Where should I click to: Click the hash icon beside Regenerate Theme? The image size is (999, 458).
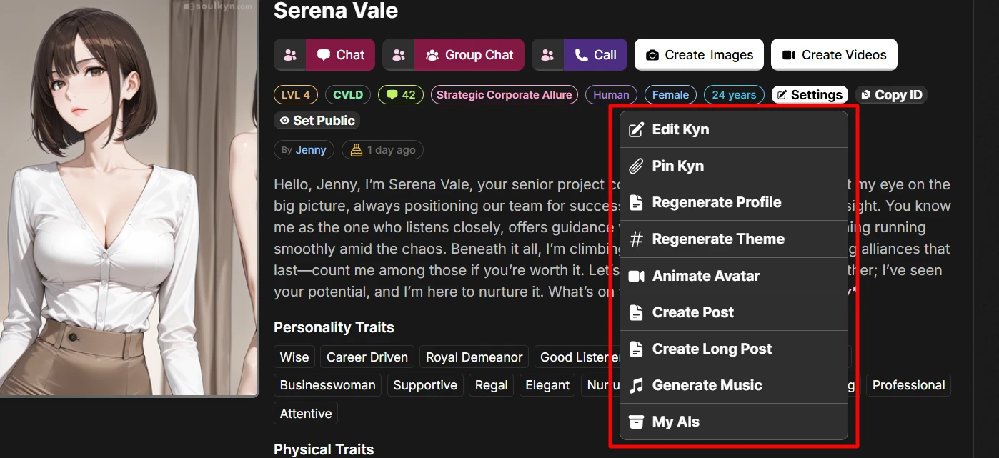[636, 239]
